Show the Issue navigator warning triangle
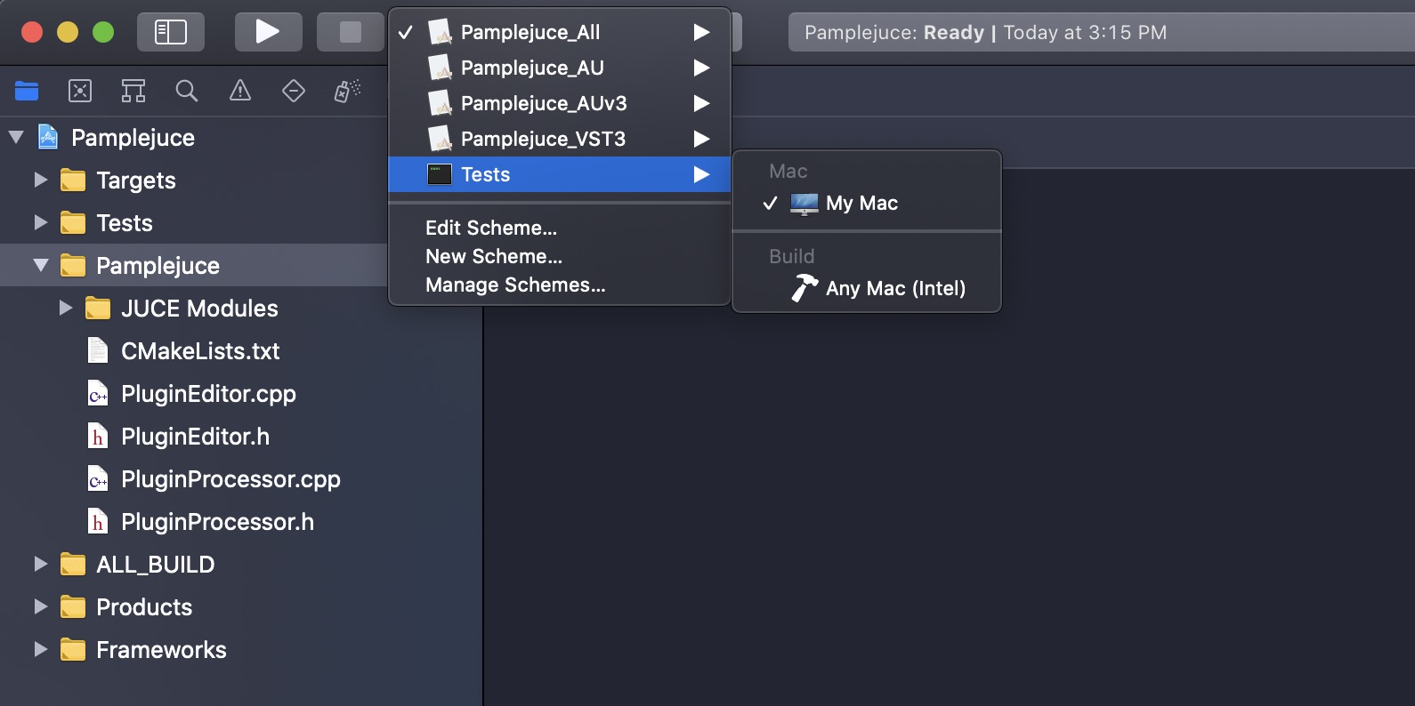The image size is (1415, 706). coord(239,91)
